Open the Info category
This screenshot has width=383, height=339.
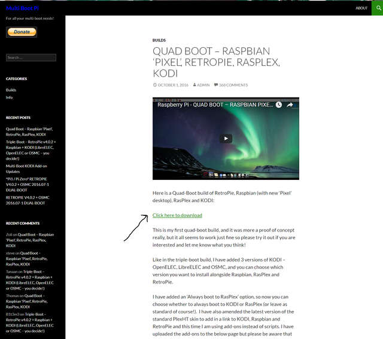[x=10, y=97]
